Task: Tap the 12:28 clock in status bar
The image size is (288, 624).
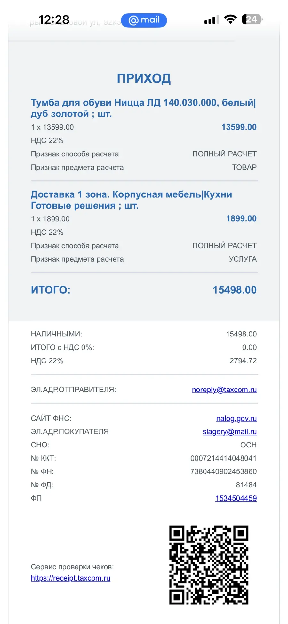Action: [54, 20]
